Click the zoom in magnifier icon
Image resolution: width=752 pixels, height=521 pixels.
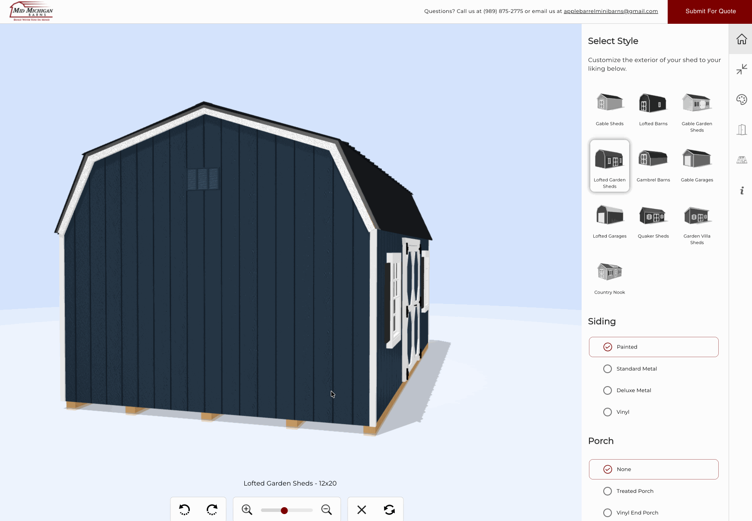pyautogui.click(x=247, y=510)
